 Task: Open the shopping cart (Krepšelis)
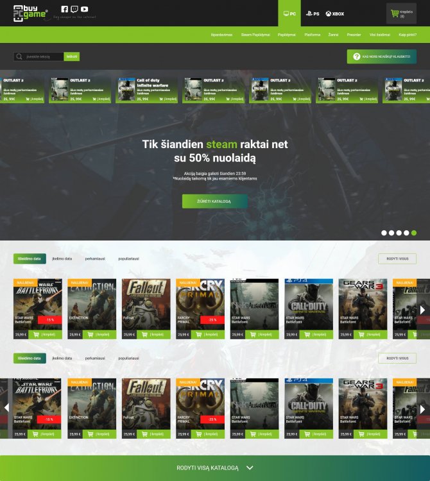(402, 13)
